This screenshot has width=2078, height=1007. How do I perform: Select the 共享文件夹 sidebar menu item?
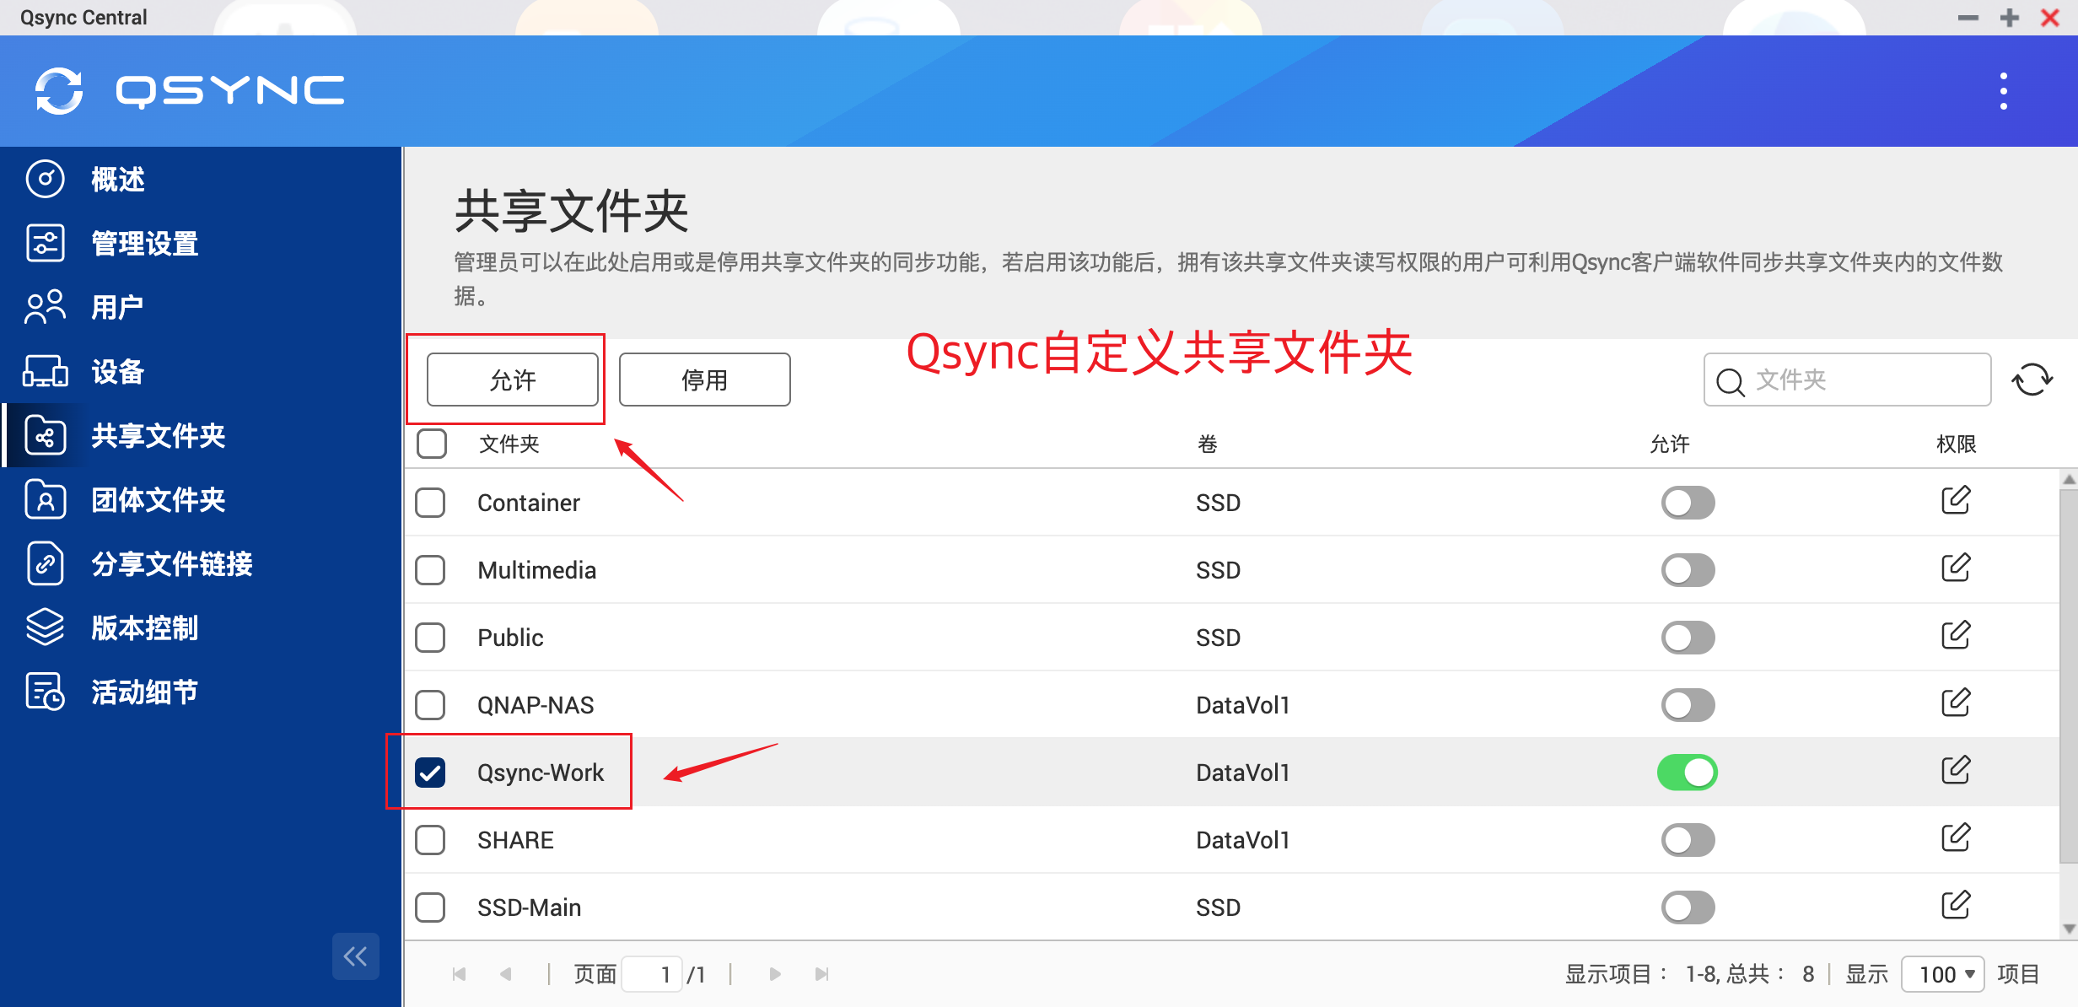click(158, 435)
